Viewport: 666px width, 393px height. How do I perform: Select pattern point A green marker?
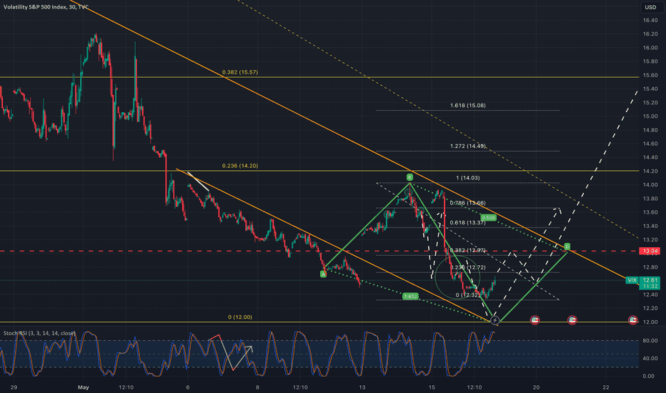click(323, 274)
